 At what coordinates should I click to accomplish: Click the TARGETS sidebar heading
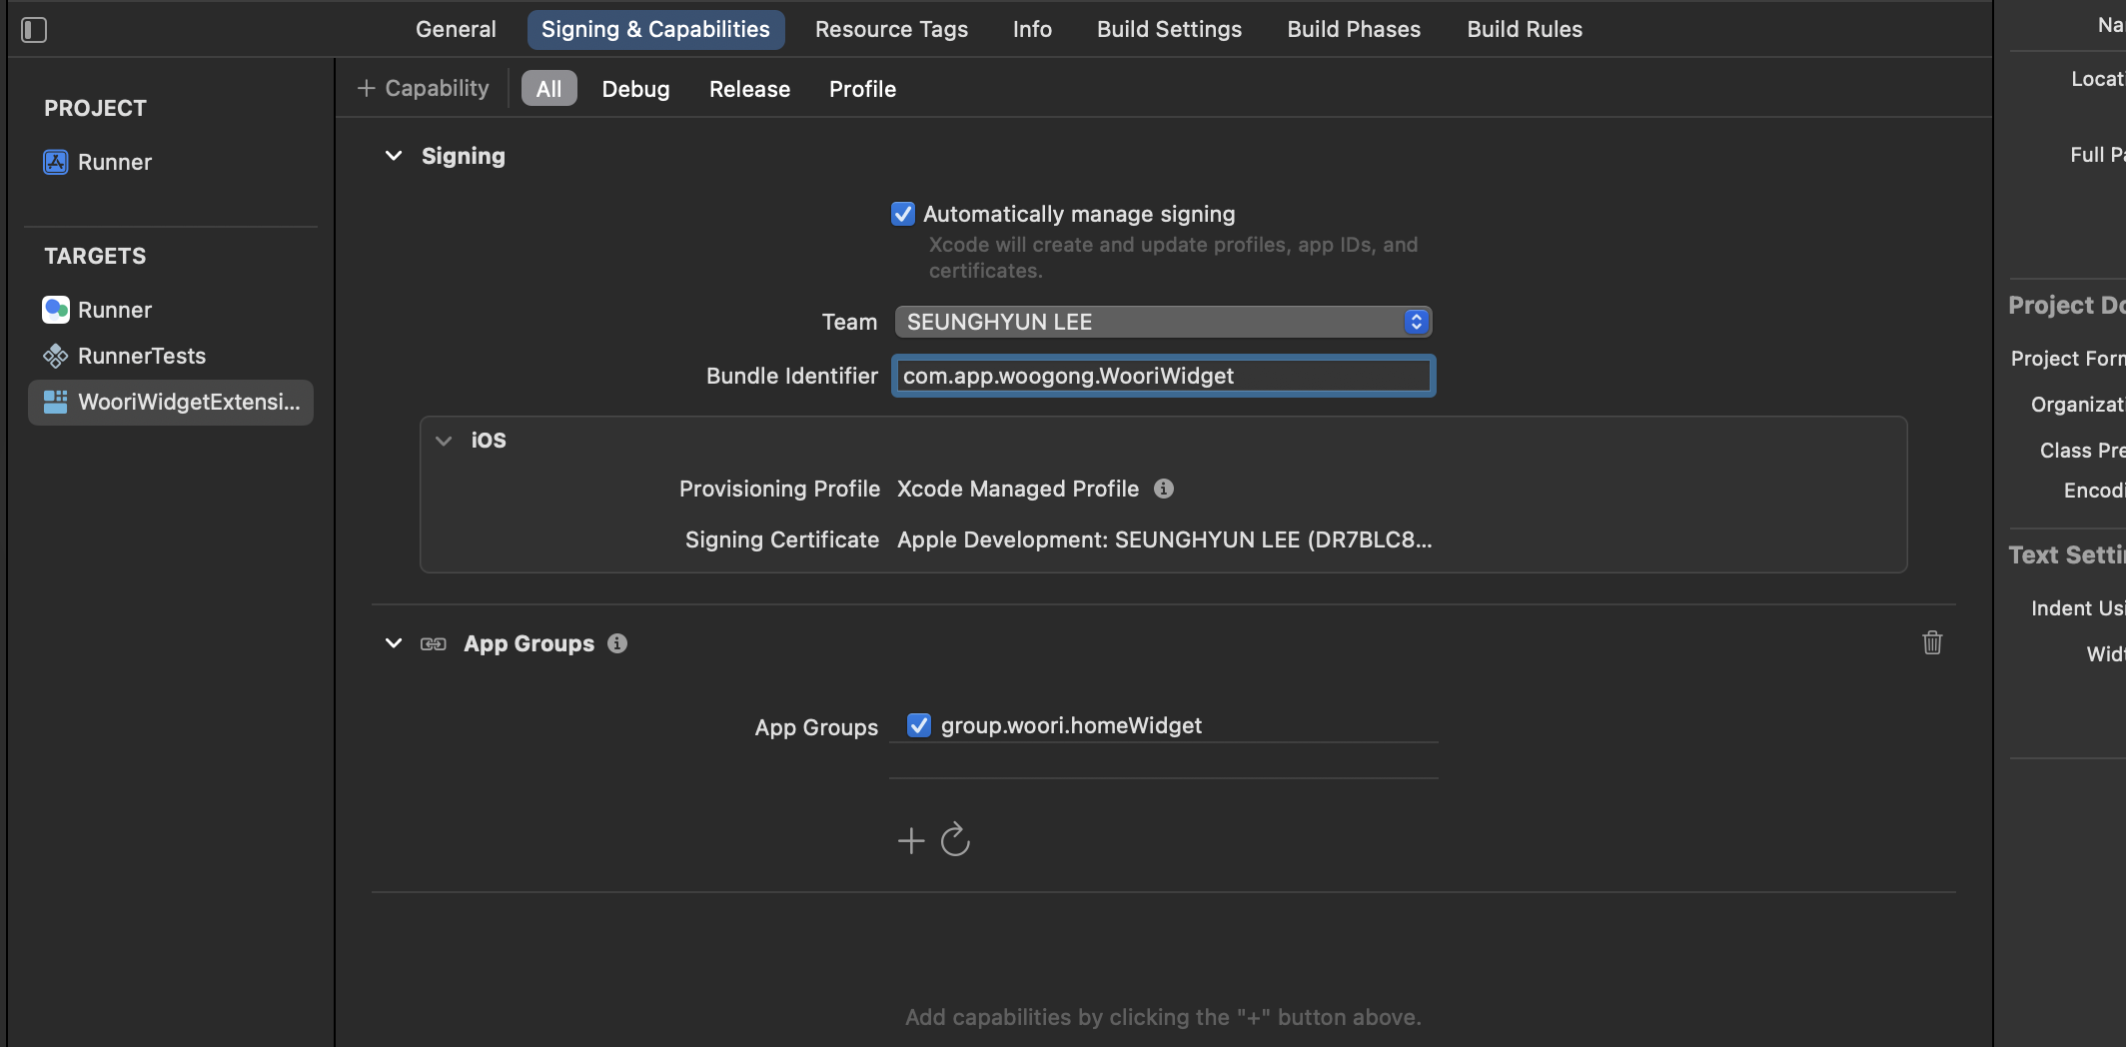tap(95, 256)
